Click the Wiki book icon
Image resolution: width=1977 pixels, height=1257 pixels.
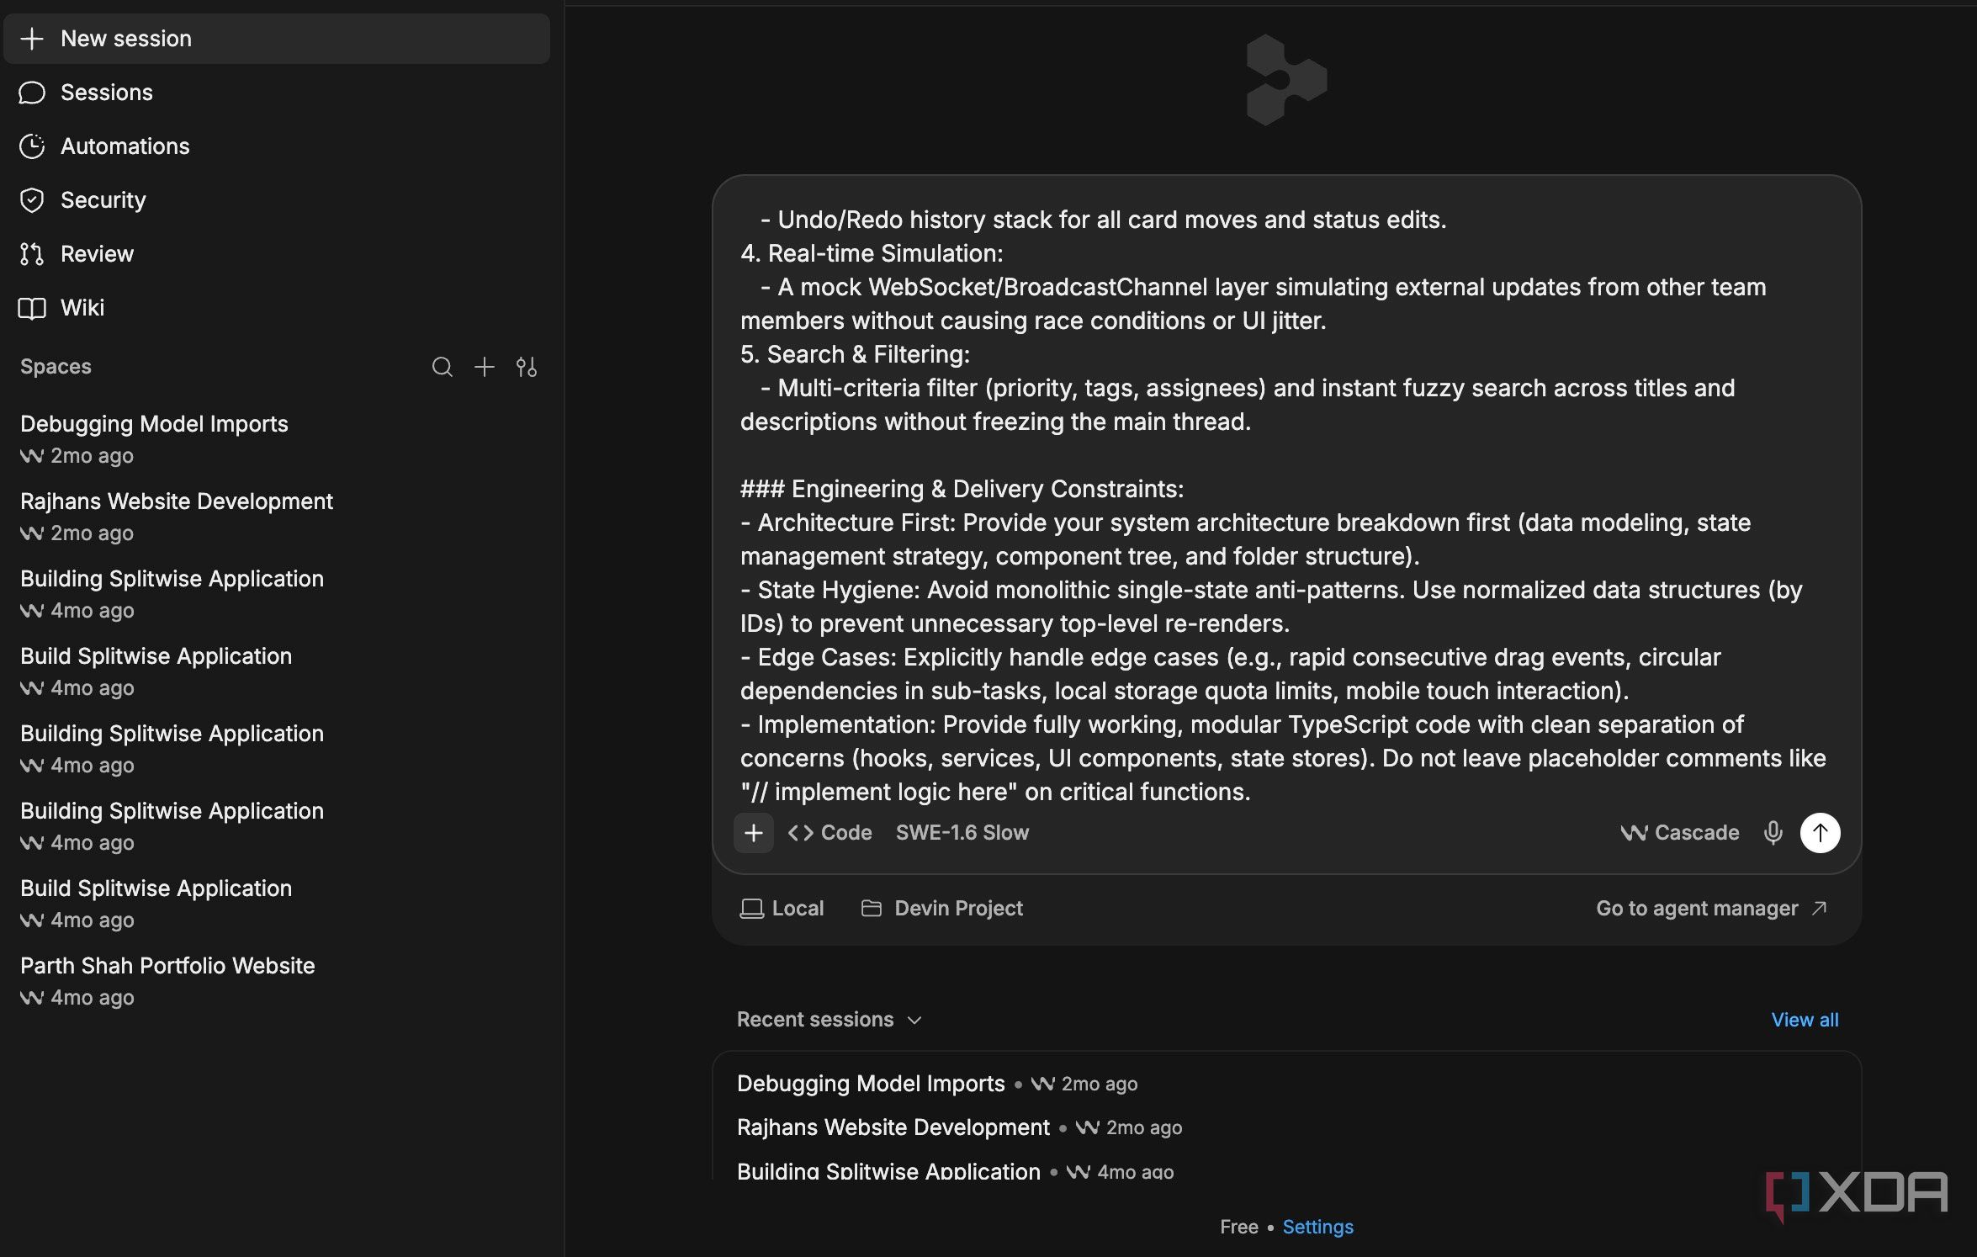point(32,308)
